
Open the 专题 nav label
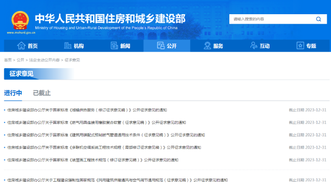311,46
